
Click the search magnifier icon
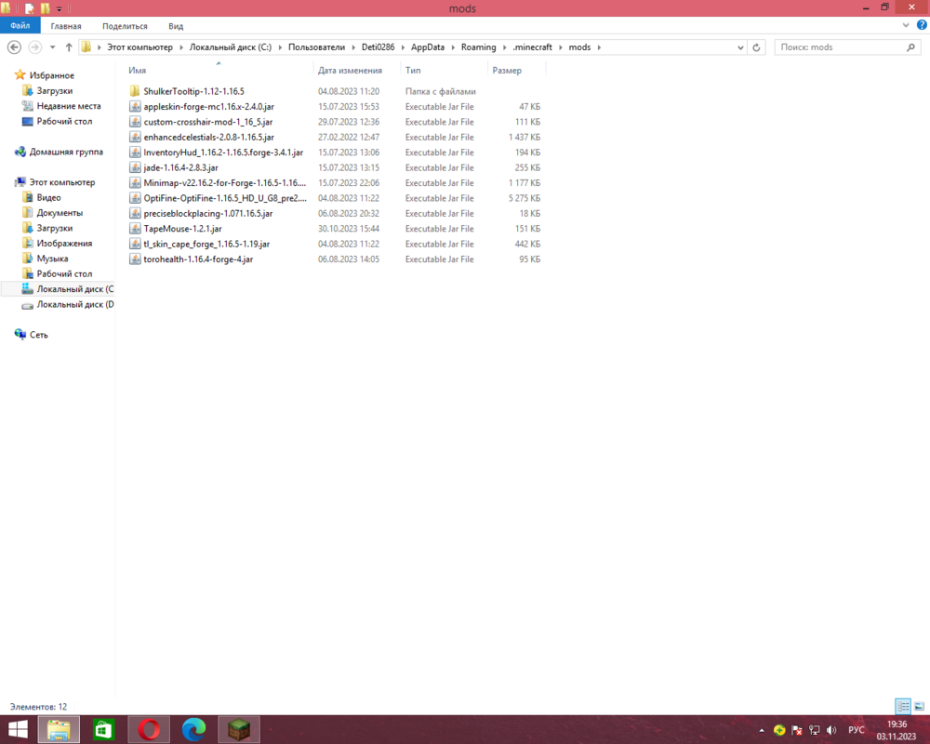click(x=911, y=46)
